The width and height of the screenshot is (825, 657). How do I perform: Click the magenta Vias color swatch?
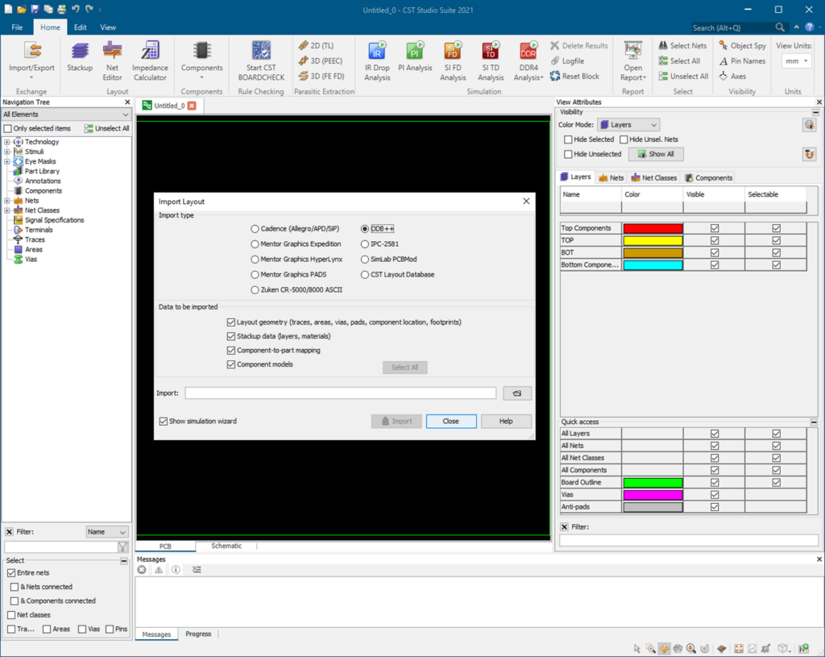click(x=653, y=494)
